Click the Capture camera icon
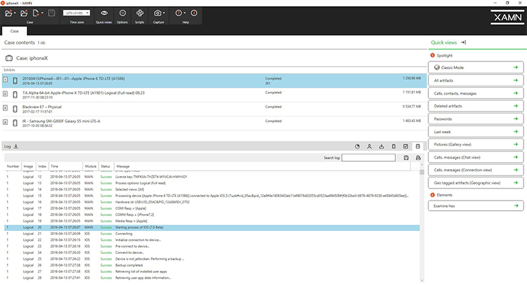 click(x=157, y=13)
